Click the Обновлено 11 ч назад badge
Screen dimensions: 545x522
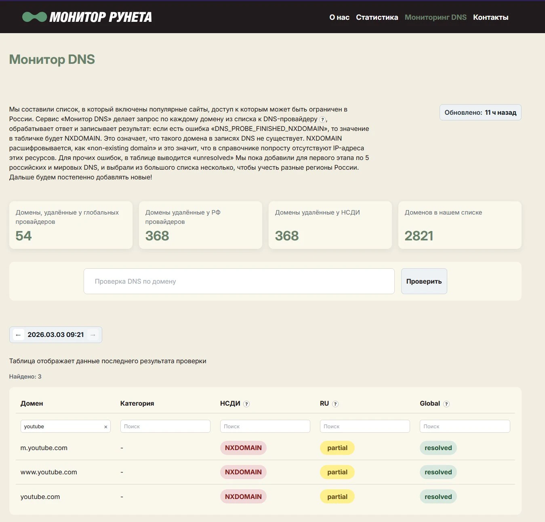480,112
